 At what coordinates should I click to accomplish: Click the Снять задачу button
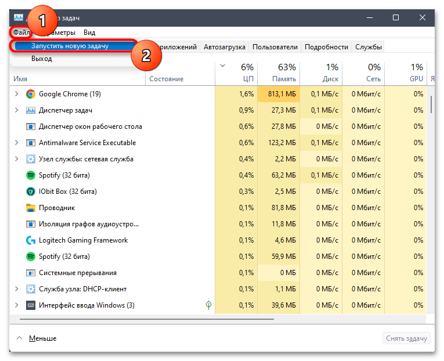point(406,338)
